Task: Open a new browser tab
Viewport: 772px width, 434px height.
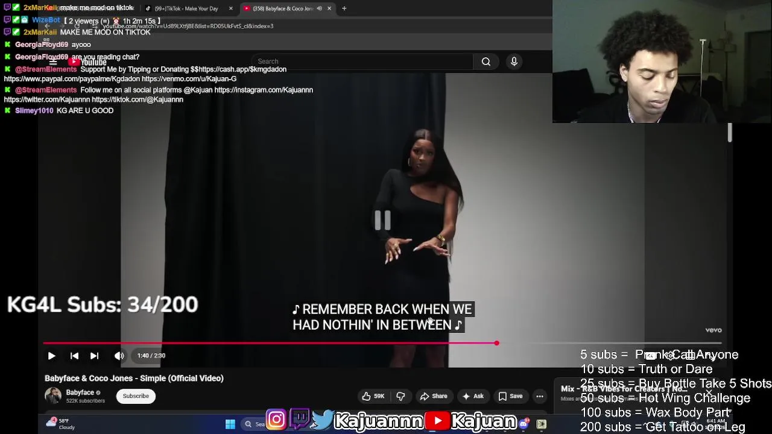Action: click(x=344, y=8)
